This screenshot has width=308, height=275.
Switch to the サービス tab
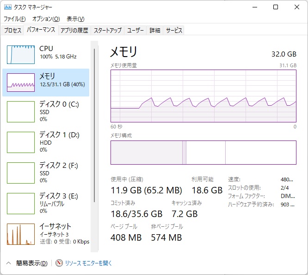(174, 31)
